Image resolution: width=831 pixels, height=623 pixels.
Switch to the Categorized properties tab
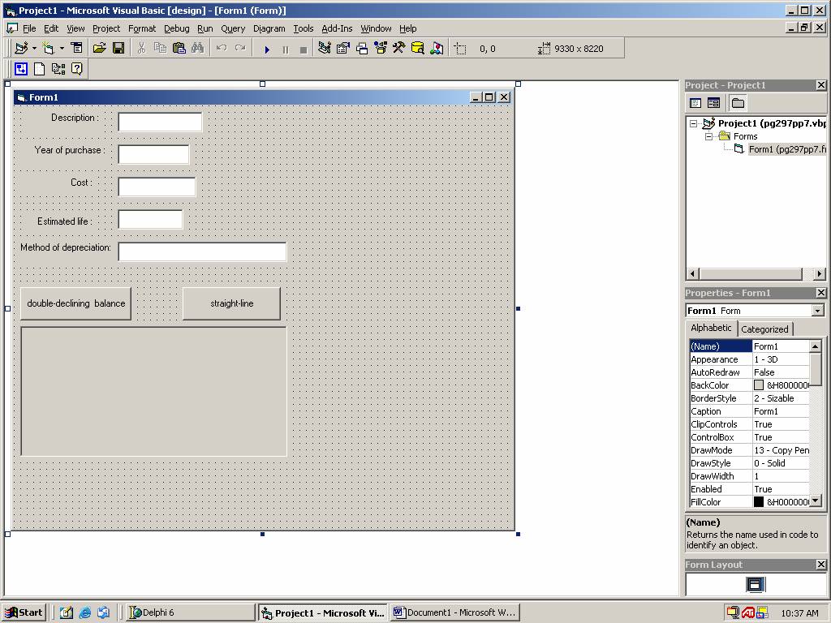click(x=764, y=329)
